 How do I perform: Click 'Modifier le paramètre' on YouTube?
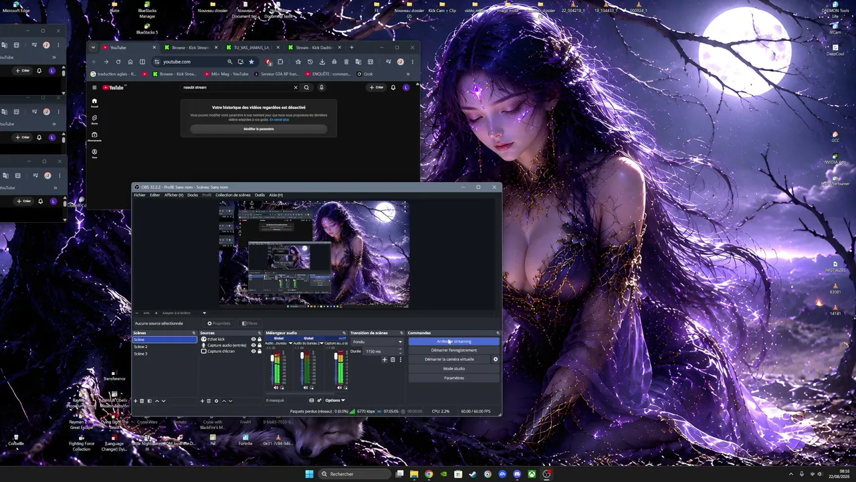tap(259, 129)
